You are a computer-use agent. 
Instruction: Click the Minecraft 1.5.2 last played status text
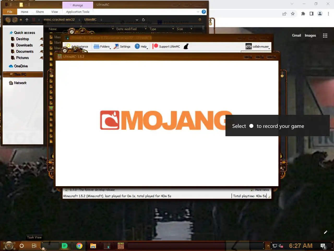[117, 196]
